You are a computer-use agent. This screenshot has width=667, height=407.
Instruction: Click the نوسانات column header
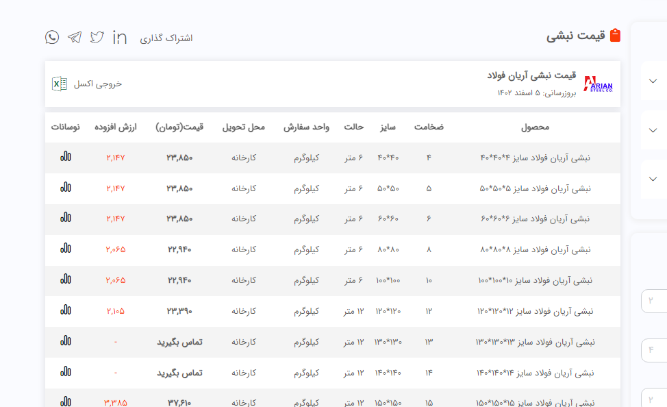click(66, 127)
